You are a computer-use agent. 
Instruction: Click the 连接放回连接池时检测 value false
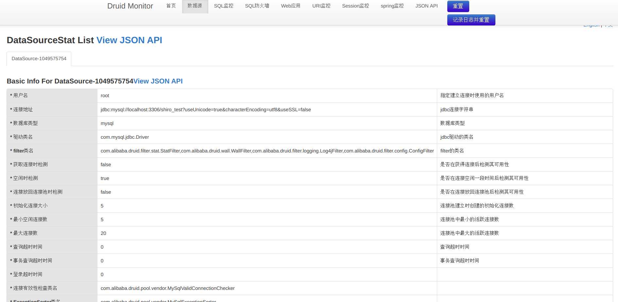coord(106,192)
